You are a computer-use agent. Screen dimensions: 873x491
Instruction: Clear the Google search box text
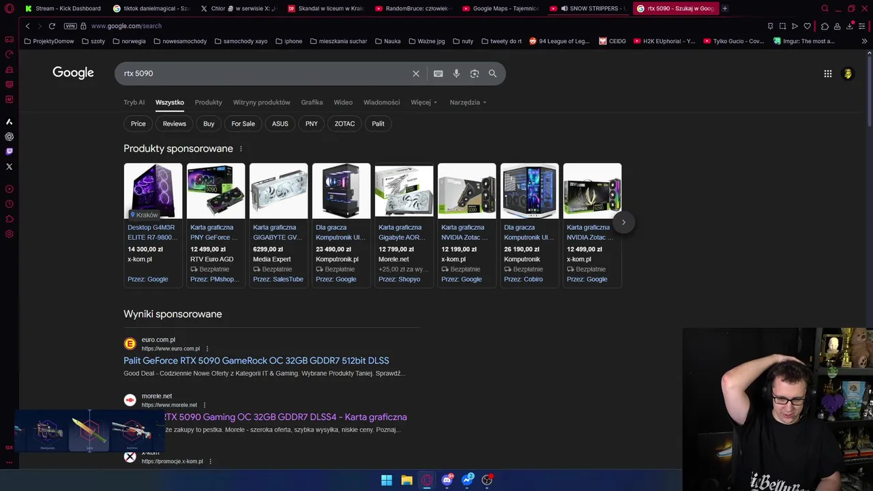pos(415,74)
